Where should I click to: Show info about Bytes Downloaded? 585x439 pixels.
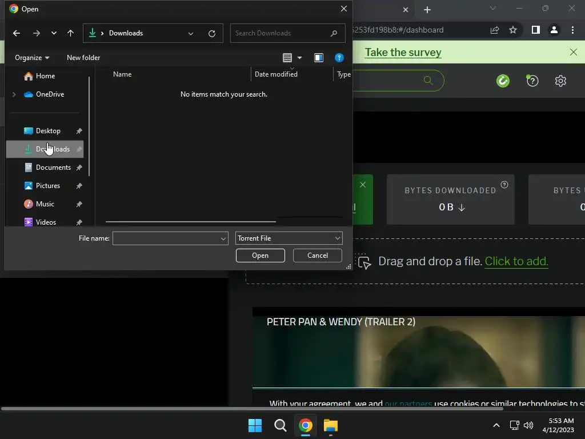(504, 185)
